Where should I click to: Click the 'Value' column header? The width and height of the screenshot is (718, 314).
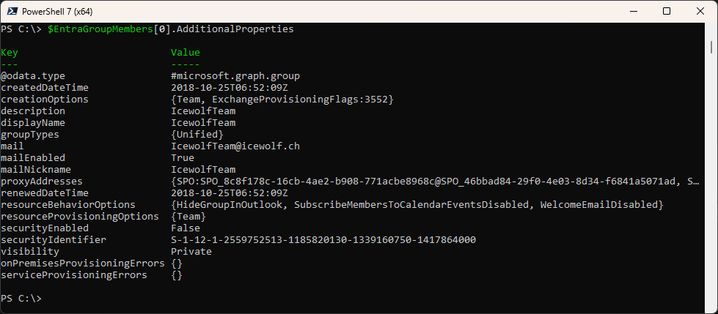point(186,53)
